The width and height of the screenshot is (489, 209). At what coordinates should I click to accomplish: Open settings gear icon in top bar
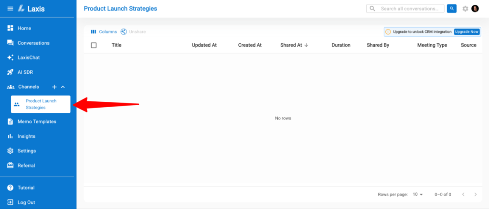pyautogui.click(x=465, y=9)
